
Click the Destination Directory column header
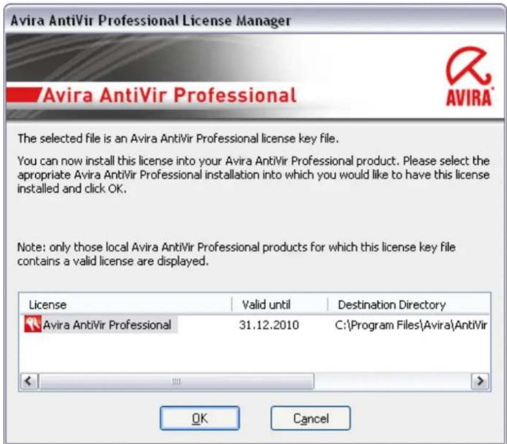click(x=409, y=305)
